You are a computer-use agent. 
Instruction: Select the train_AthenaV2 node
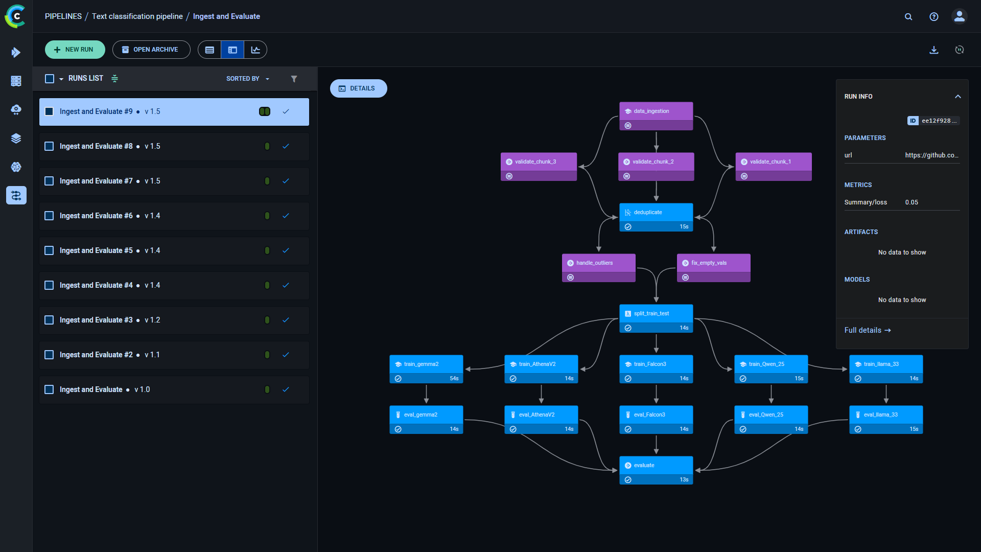click(541, 369)
